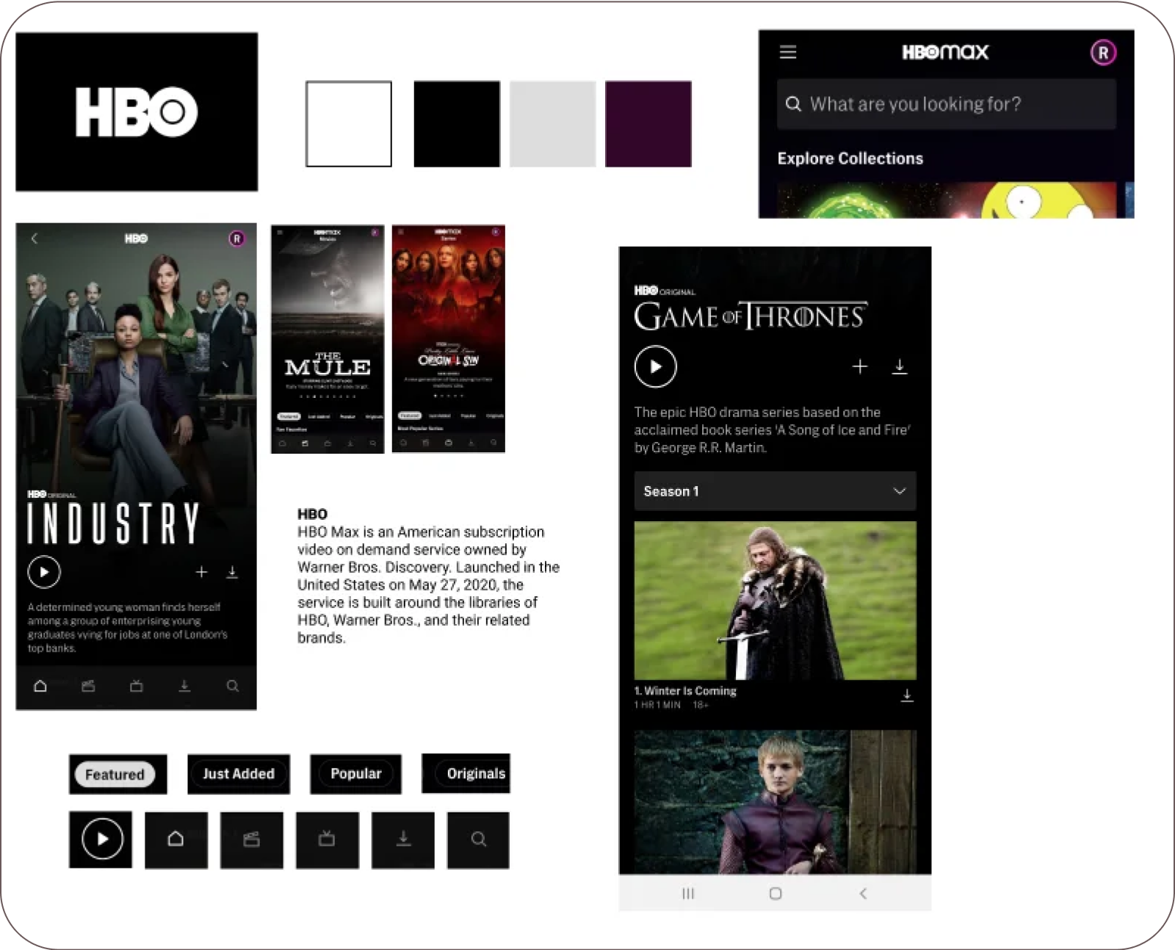Image resolution: width=1175 pixels, height=950 pixels.
Task: Click the download icon tile in icon set
Action: pos(403,840)
